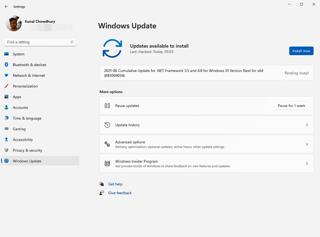Open Bluetooth & devices category
320x237 pixels.
40,64
